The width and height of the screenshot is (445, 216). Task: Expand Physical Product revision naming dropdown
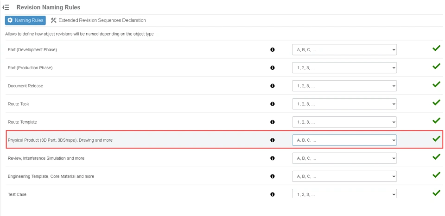(x=344, y=140)
